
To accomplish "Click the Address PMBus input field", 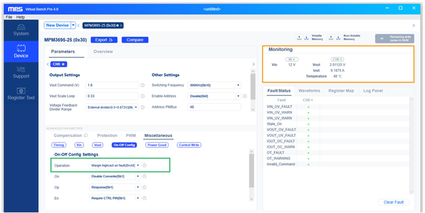I will pyautogui.click(x=214, y=107).
